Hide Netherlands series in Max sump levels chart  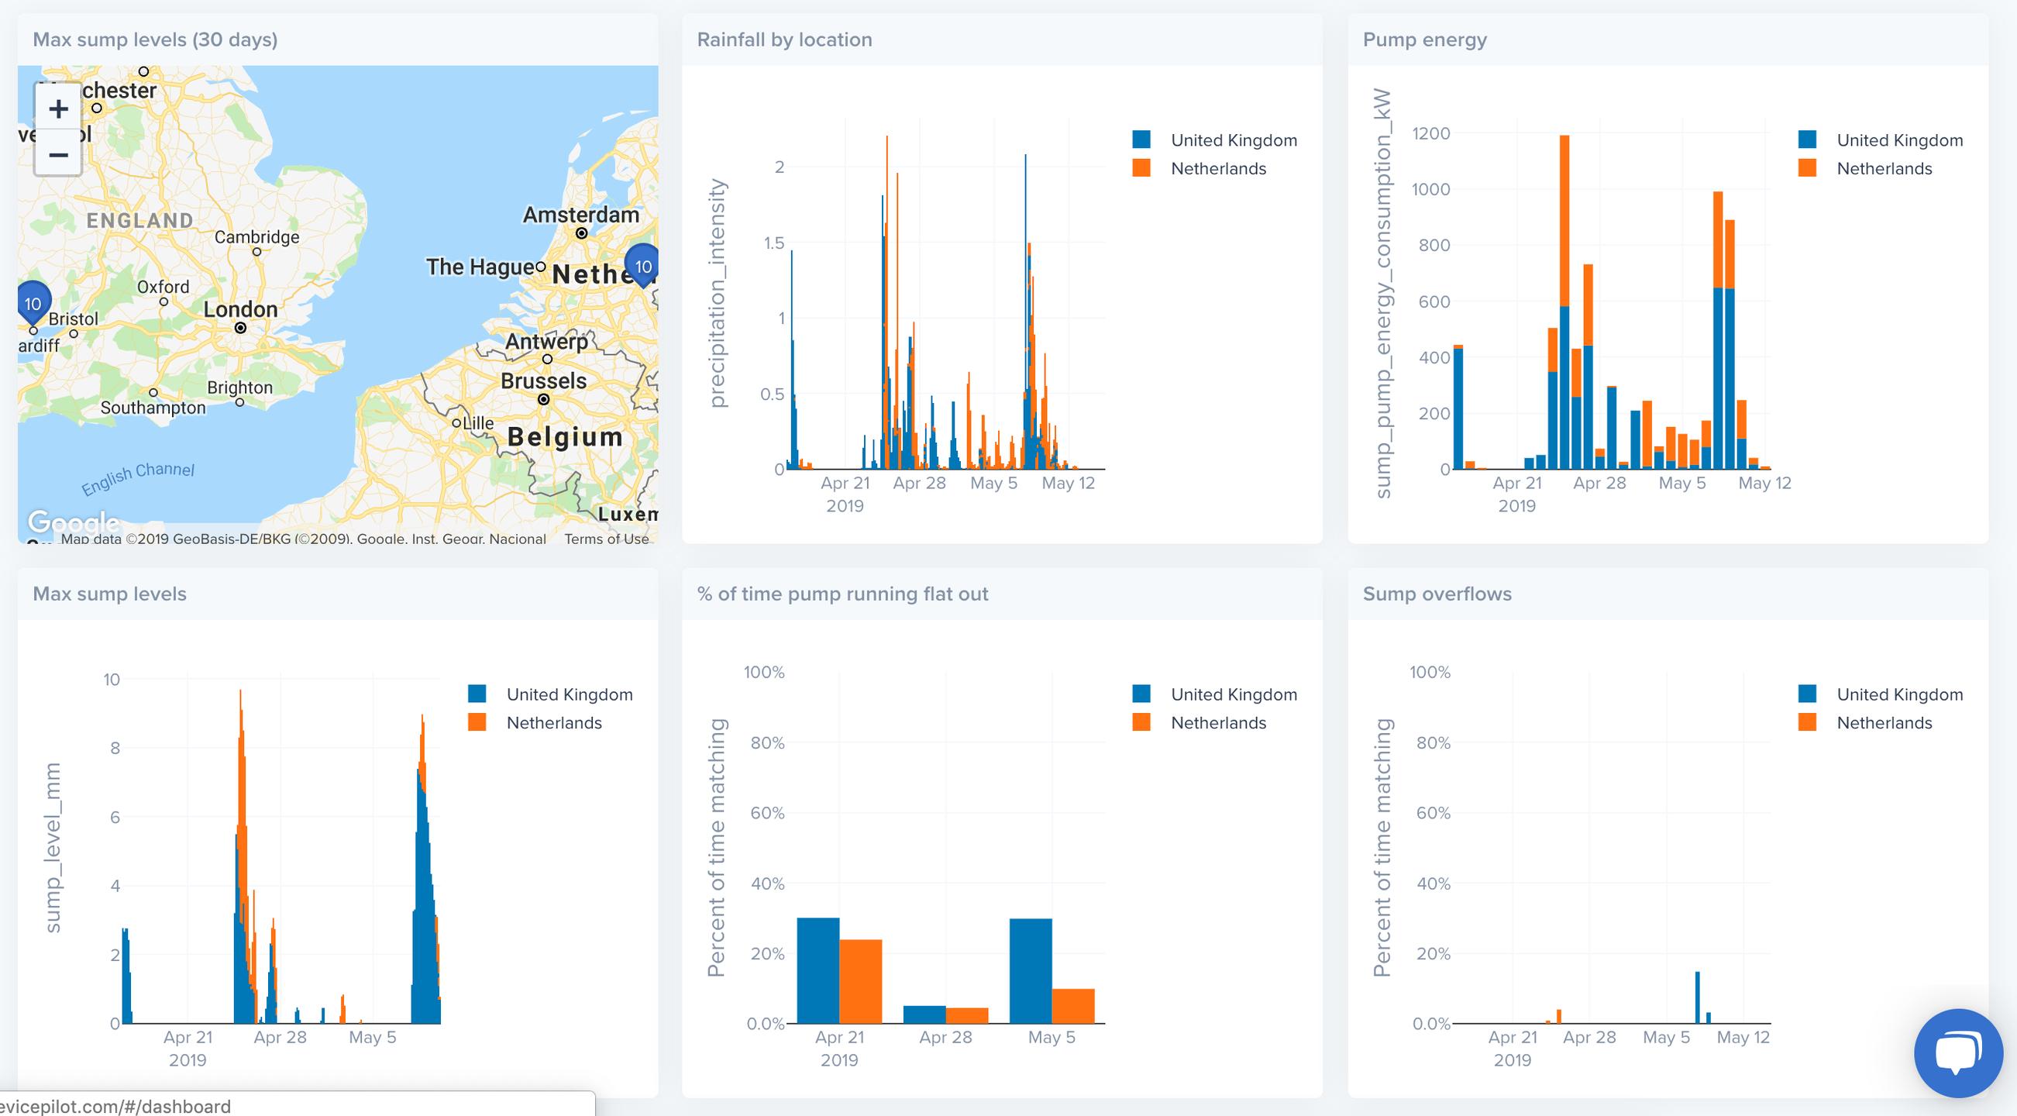(x=553, y=722)
